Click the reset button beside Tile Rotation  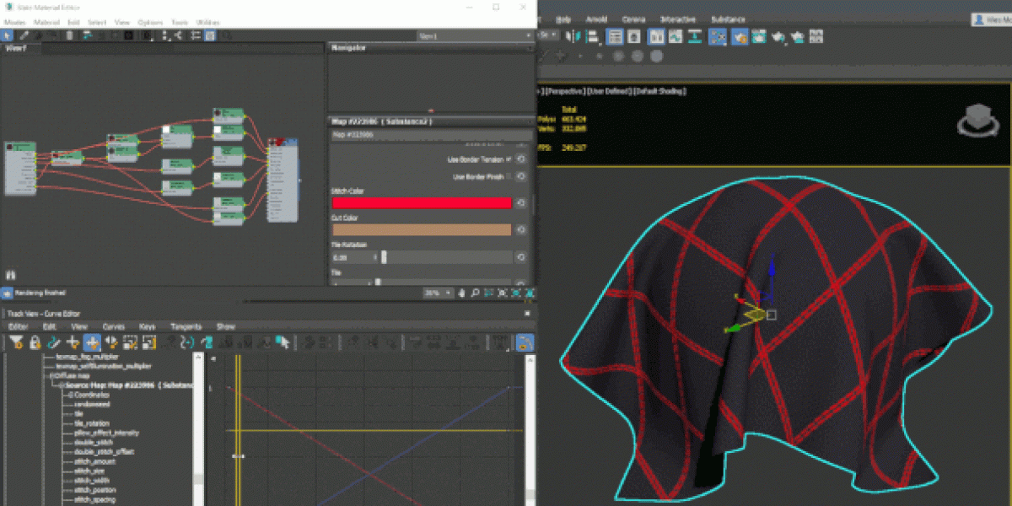(x=521, y=257)
